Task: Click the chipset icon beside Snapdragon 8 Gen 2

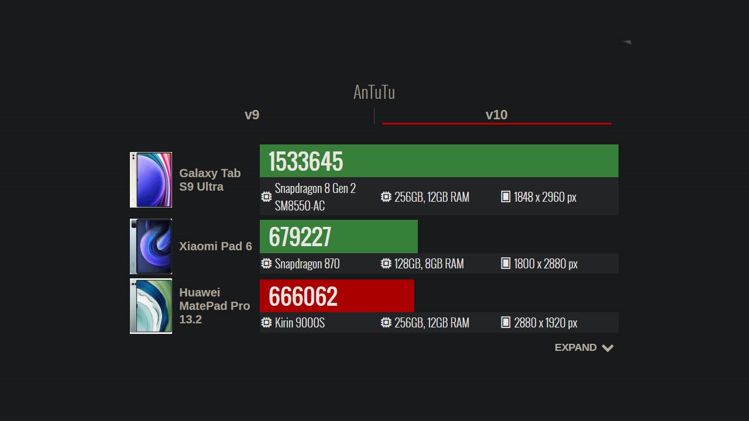Action: 266,197
